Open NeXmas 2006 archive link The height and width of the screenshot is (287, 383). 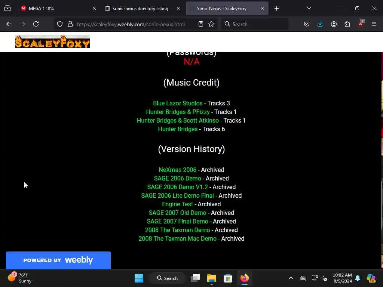click(178, 170)
